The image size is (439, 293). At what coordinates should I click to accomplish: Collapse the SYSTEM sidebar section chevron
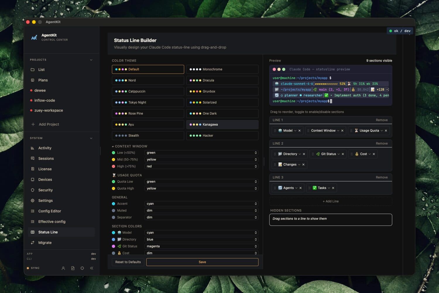(91, 138)
